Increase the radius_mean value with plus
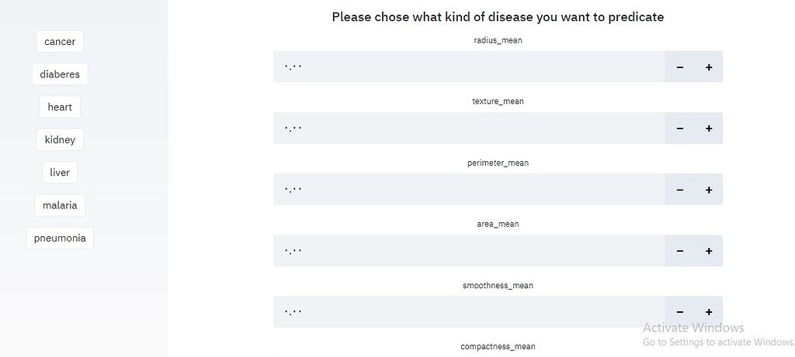 pos(708,67)
